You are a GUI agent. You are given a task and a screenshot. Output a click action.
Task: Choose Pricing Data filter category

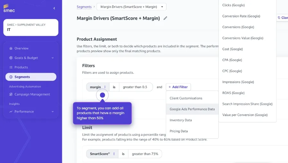click(192, 131)
